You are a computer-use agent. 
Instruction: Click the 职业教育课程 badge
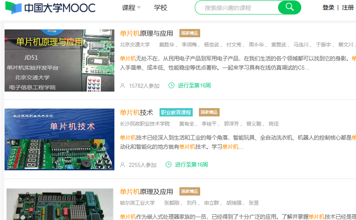click(176, 112)
